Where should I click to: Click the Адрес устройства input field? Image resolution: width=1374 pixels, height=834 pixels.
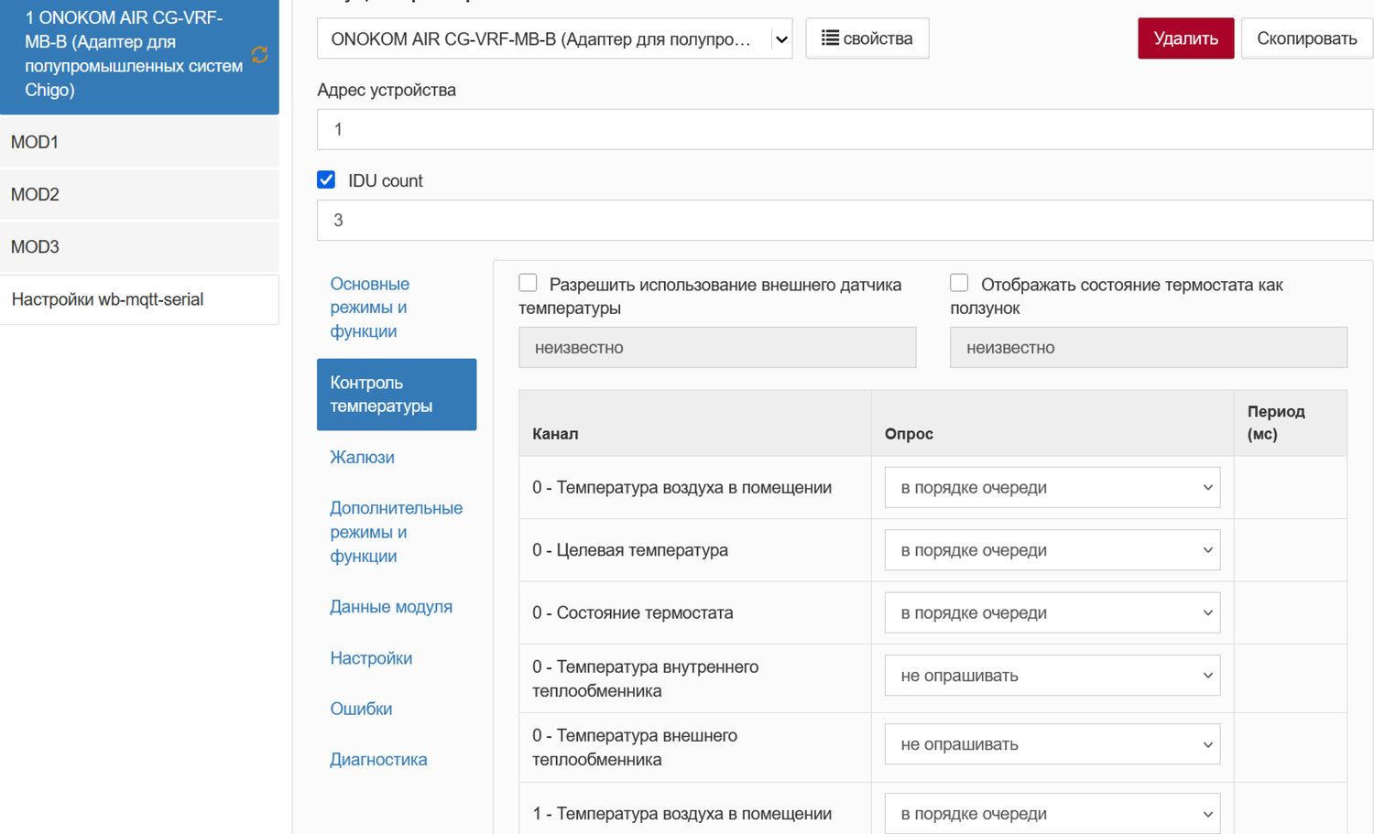(844, 129)
